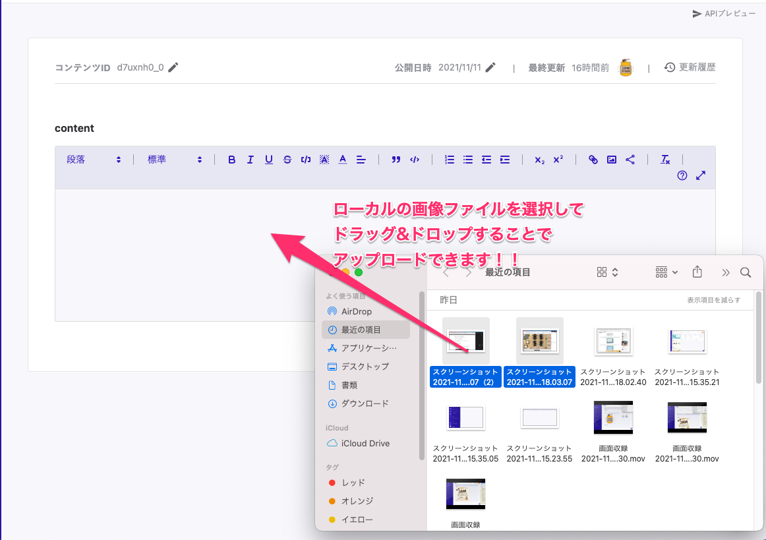Clear text formatting with the Tx icon
This screenshot has height=540, width=766.
point(666,160)
